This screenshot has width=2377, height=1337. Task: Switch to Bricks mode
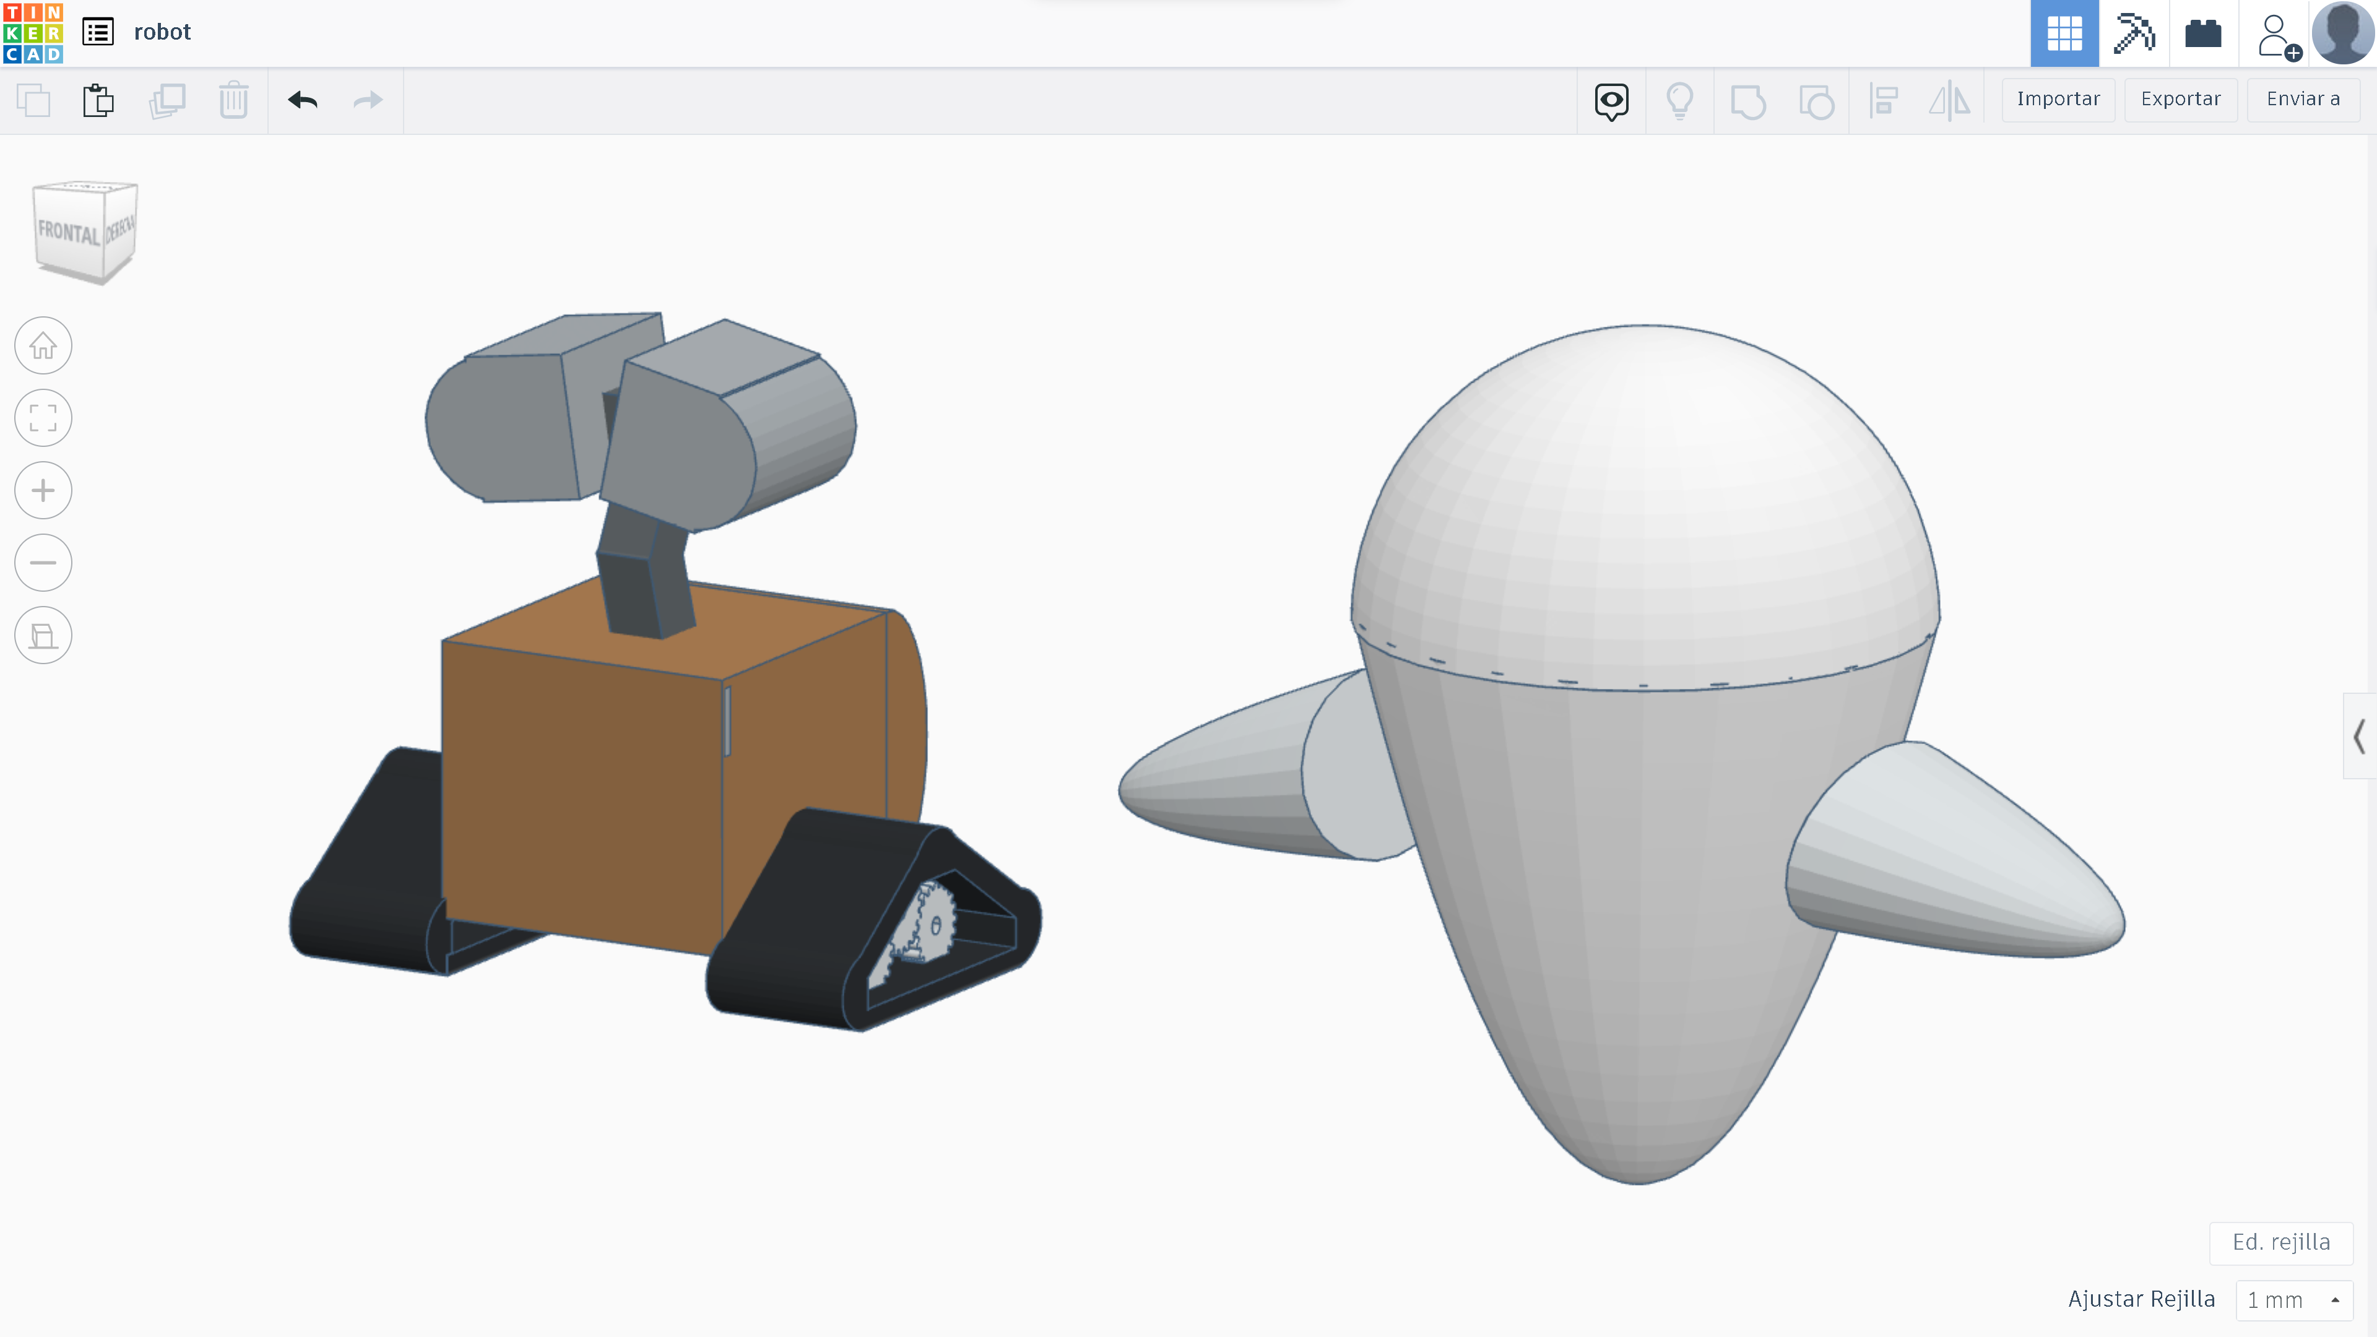[x=2202, y=33]
